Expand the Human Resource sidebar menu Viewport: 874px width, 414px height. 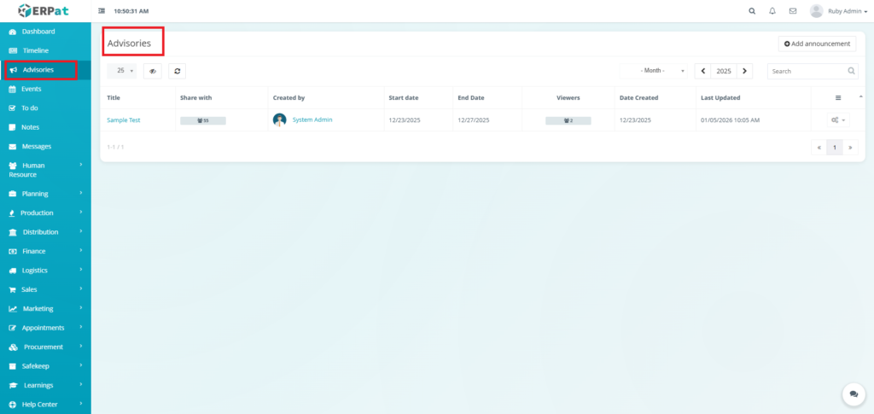pos(44,170)
